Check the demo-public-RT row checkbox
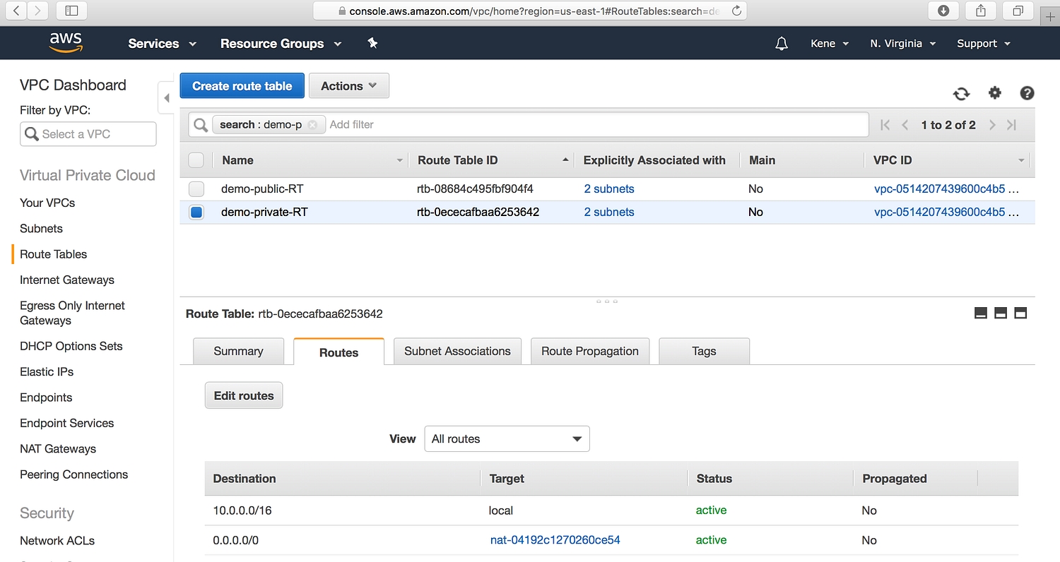This screenshot has width=1060, height=562. [196, 189]
